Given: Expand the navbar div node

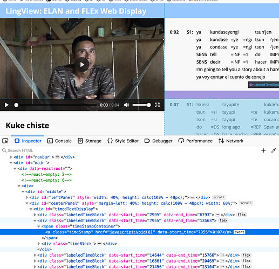Looking at the screenshot, I should click(11, 157).
